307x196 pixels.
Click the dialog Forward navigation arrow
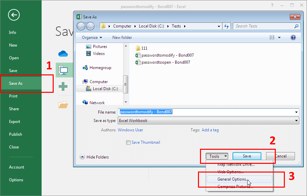pyautogui.click(x=90, y=26)
